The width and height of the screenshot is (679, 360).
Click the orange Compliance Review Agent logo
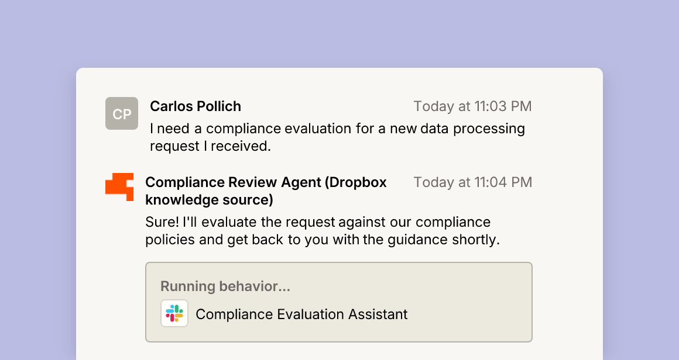click(x=119, y=186)
